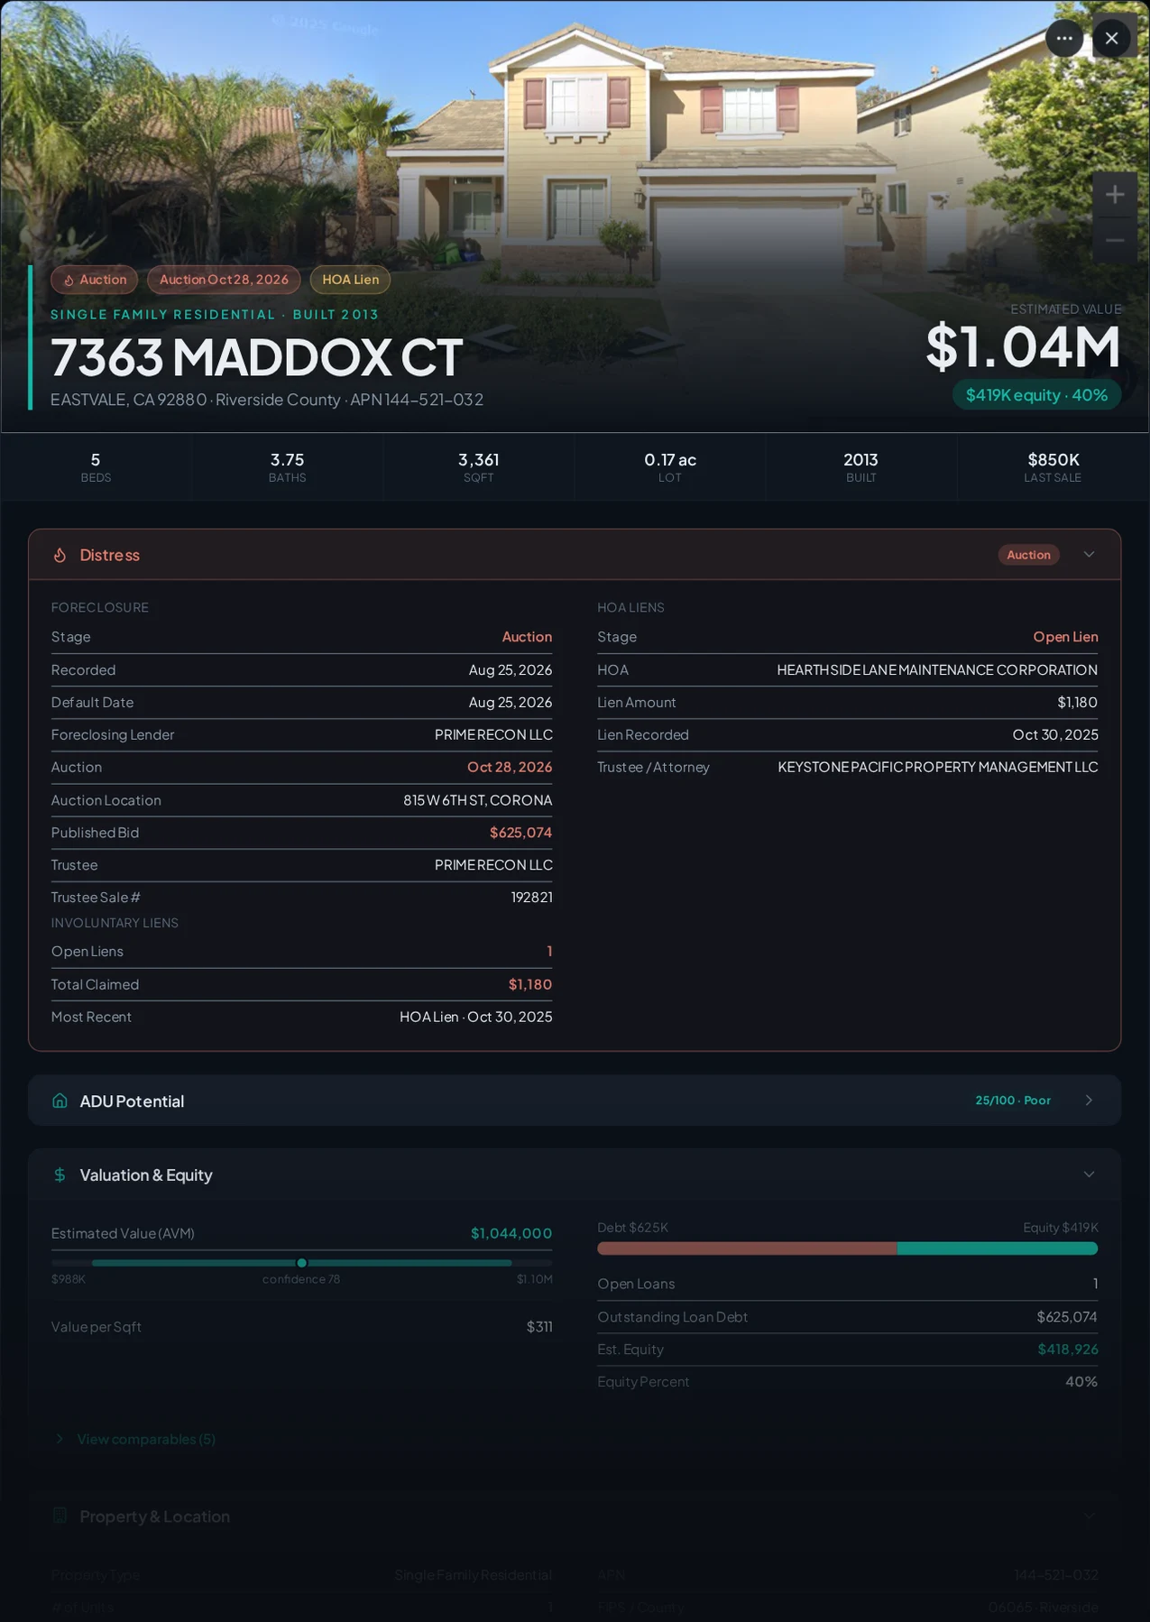
Task: Click the Published Bid value $625,074
Action: [520, 833]
